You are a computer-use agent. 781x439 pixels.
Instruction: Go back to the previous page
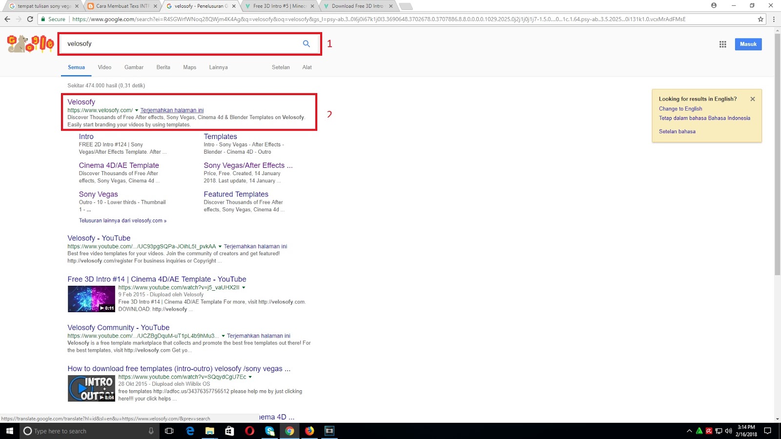tap(7, 19)
